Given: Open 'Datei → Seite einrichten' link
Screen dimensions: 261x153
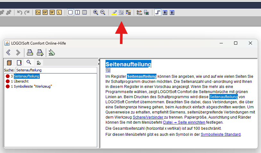Looking at the screenshot, I should click(184, 122).
